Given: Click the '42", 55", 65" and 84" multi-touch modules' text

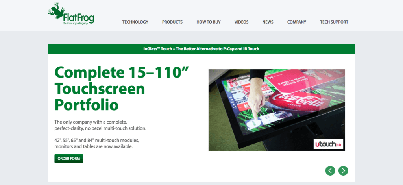Looking at the screenshot, I should pyautogui.click(x=97, y=141).
